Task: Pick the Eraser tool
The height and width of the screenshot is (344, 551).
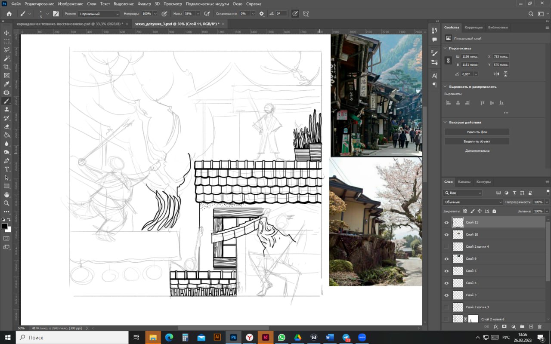Action: (x=6, y=126)
